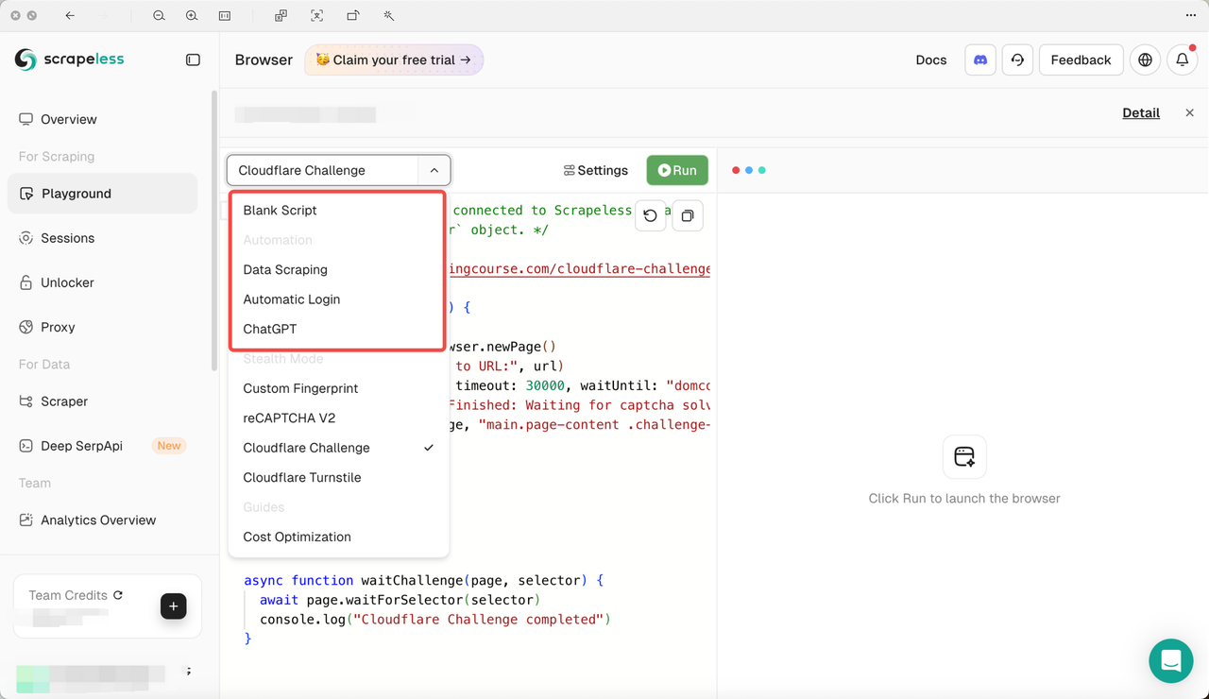Viewport: 1209px width, 699px height.
Task: Open Sessions in the sidebar
Action: tap(103, 238)
